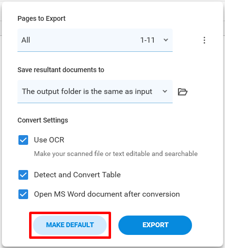
Task: Click the 'Use OCR' label text
Action: pyautogui.click(x=49, y=140)
